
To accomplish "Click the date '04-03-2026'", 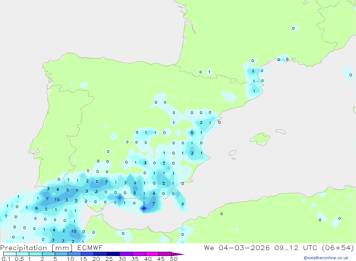I will point(244,247).
